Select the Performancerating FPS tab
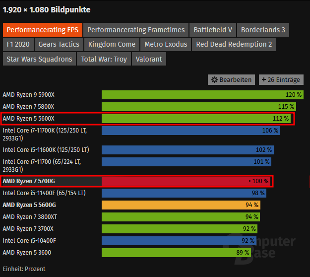 point(43,30)
